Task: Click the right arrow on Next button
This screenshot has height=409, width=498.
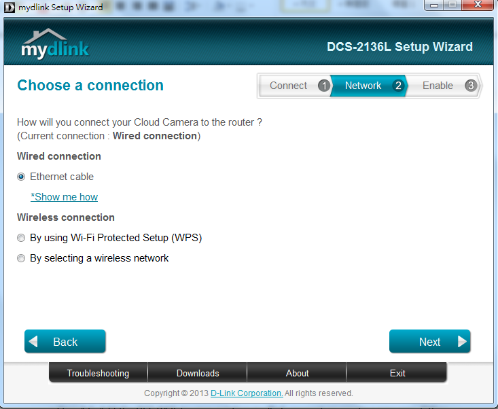Action: (462, 342)
